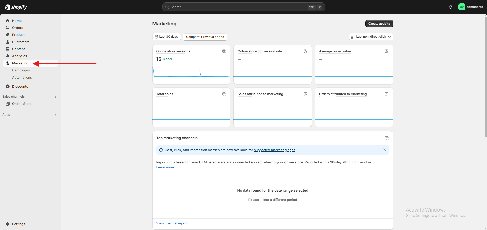Image resolution: width=487 pixels, height=230 pixels.
Task: Expand the Sales channels section
Action: 55,97
